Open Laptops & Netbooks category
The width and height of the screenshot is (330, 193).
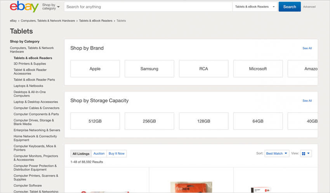[x=28, y=86]
